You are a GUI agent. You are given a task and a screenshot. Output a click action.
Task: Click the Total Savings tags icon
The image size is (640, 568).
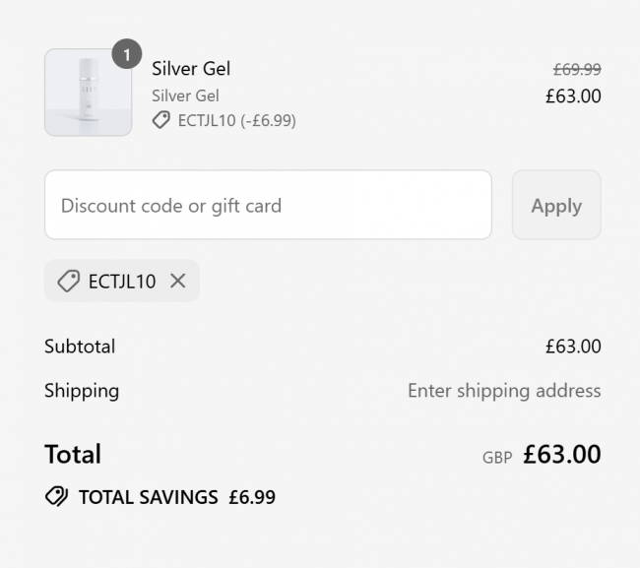(56, 496)
